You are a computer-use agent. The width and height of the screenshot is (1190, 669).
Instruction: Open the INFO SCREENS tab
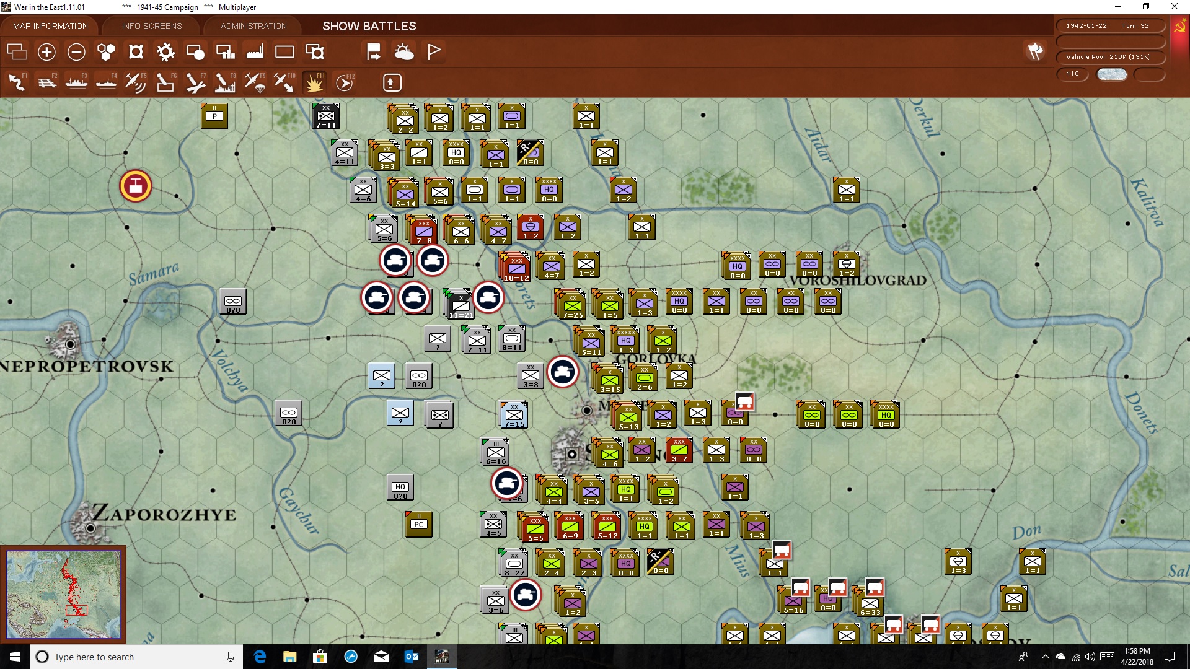152,26
